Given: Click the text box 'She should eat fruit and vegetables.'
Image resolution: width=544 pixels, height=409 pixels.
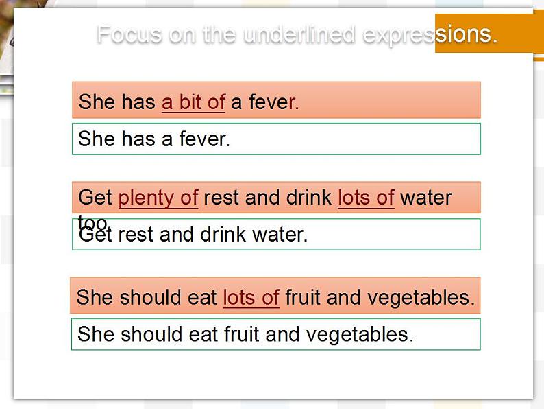Looking at the screenshot, I should click(x=276, y=334).
